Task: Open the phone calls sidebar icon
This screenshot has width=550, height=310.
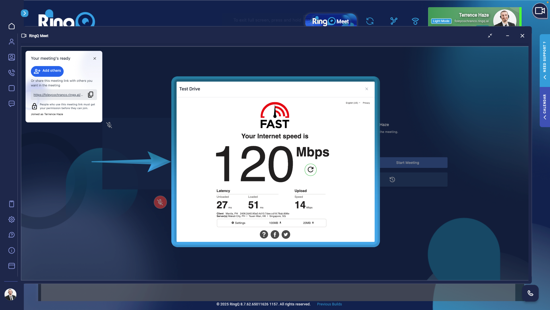Action: point(11,73)
